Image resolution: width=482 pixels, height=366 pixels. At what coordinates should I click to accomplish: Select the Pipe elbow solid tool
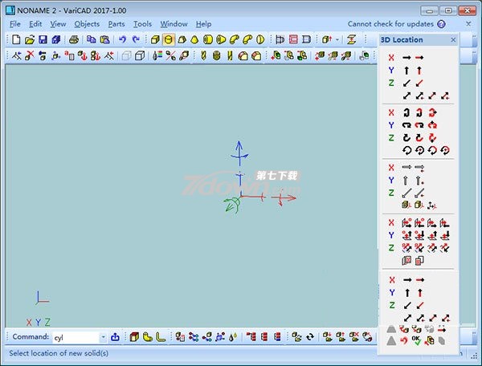coord(235,39)
